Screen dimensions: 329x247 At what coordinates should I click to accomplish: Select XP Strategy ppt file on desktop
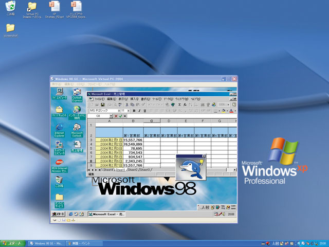(54, 10)
